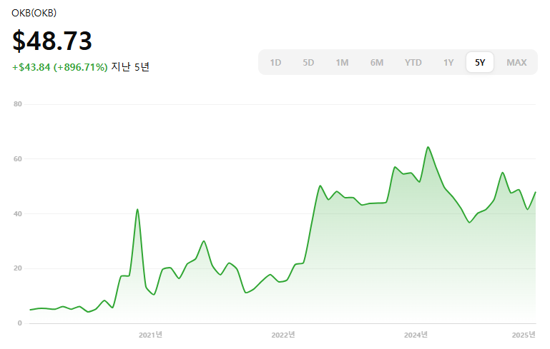Click the chart's highest peak near 64
The width and height of the screenshot is (550, 349).
click(428, 147)
